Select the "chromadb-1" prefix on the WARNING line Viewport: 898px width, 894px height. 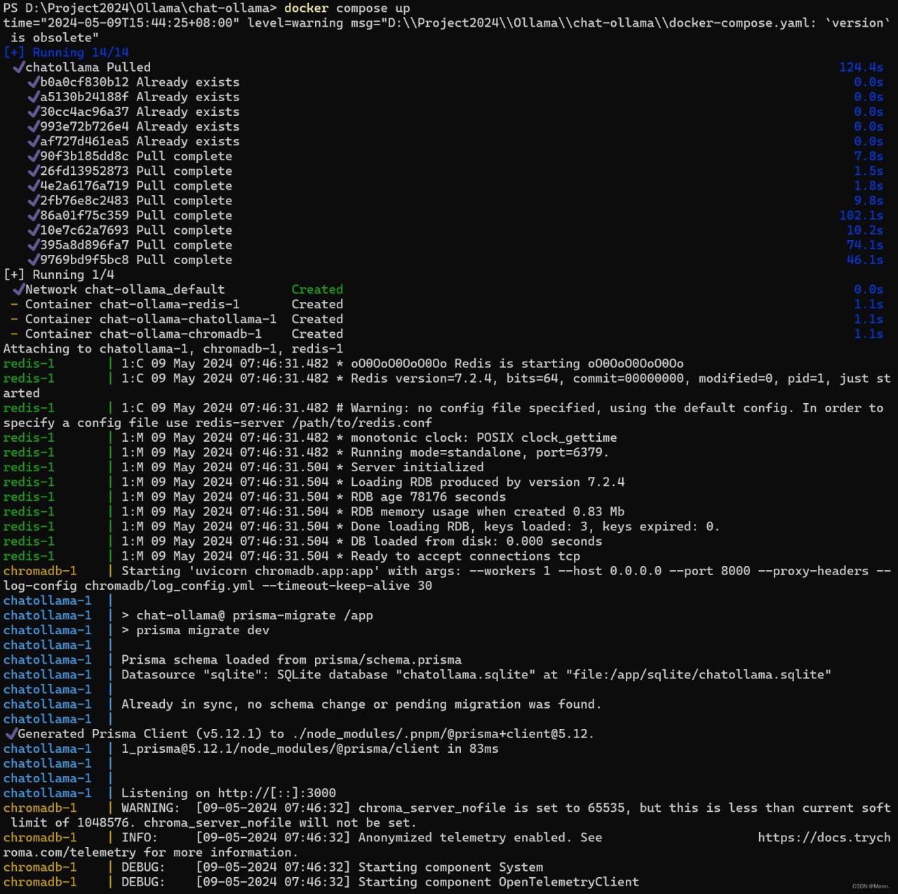(39, 808)
